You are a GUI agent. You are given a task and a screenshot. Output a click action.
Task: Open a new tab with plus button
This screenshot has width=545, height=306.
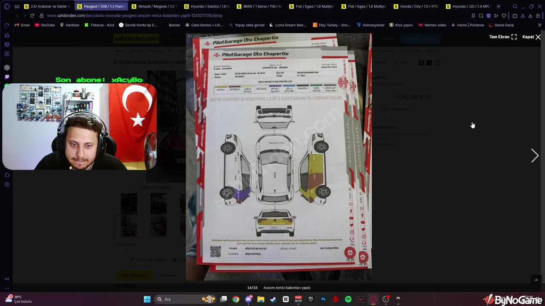[x=499, y=6]
